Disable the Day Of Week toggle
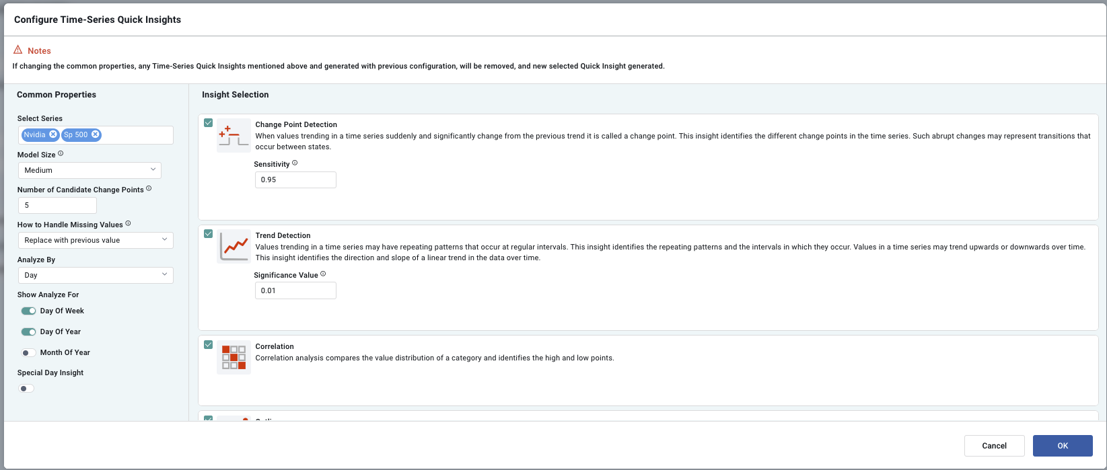1107x470 pixels. pos(28,311)
